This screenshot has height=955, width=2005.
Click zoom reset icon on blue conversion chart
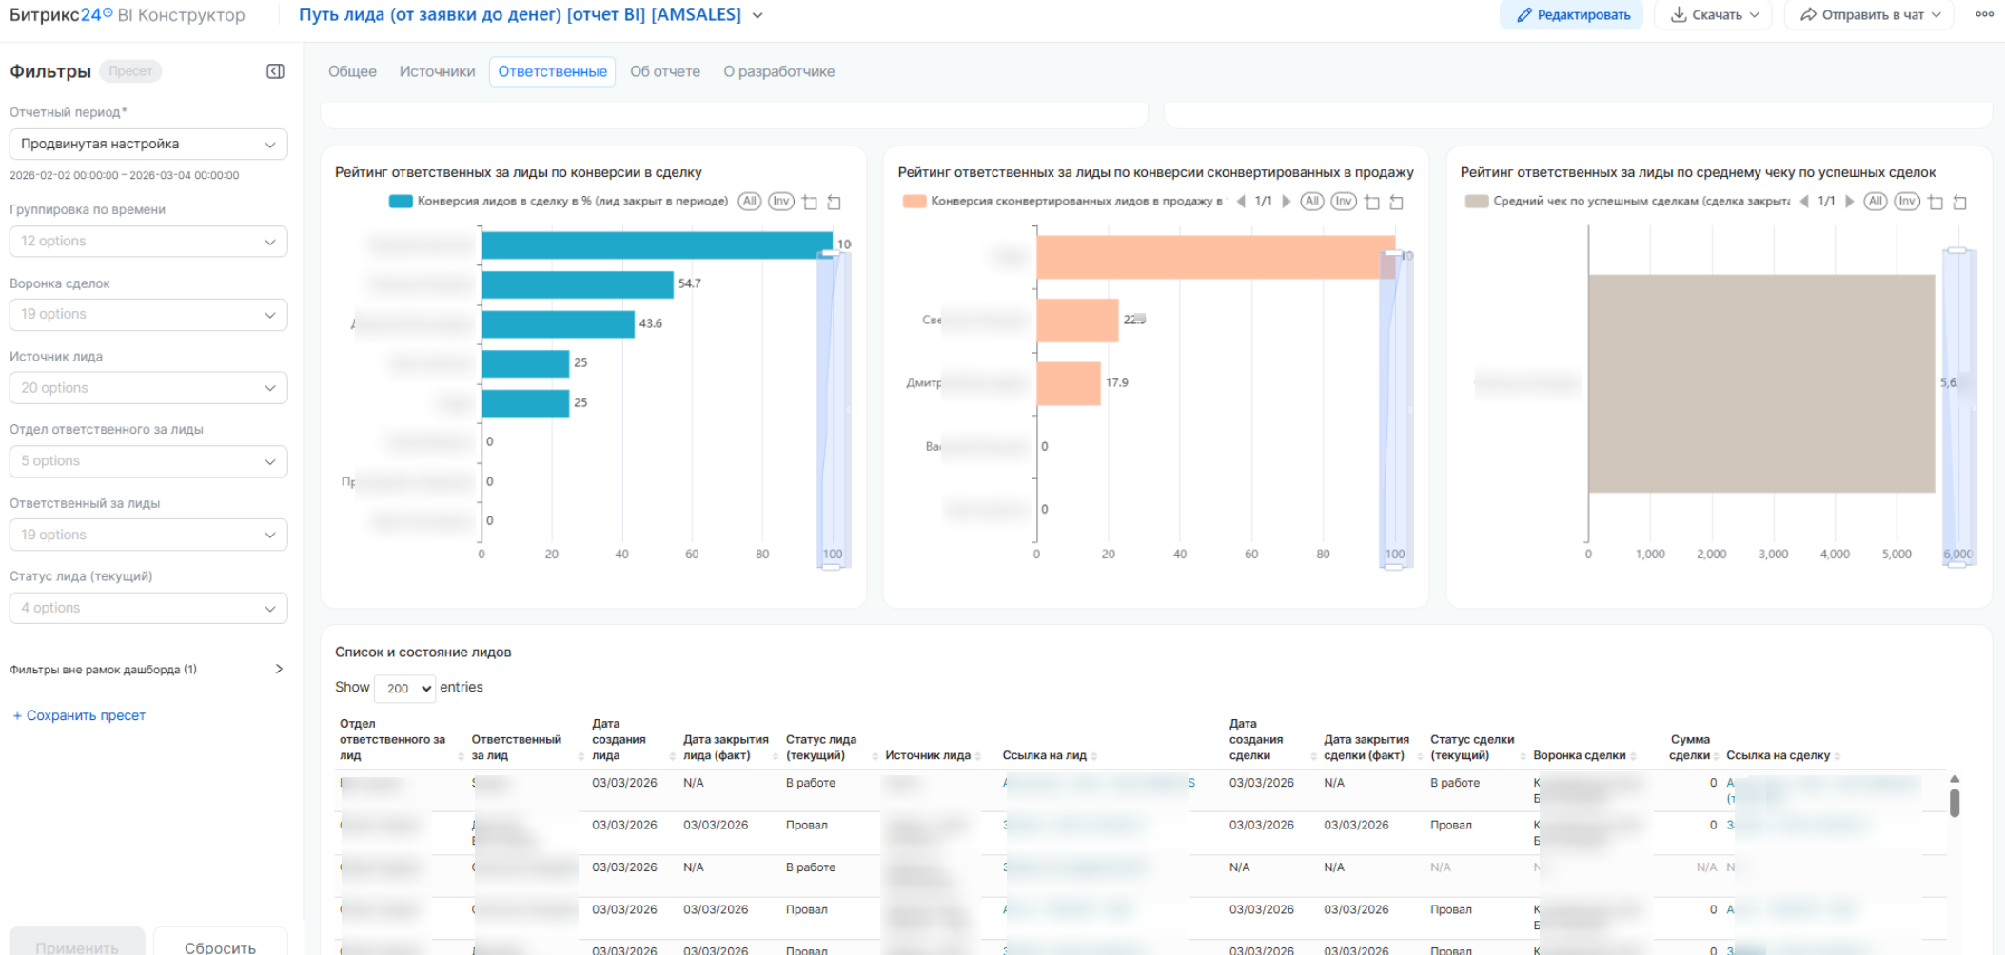[x=835, y=202]
